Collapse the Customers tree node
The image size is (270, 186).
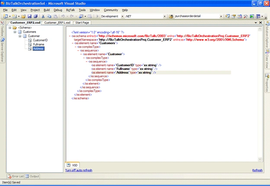(x=15, y=32)
